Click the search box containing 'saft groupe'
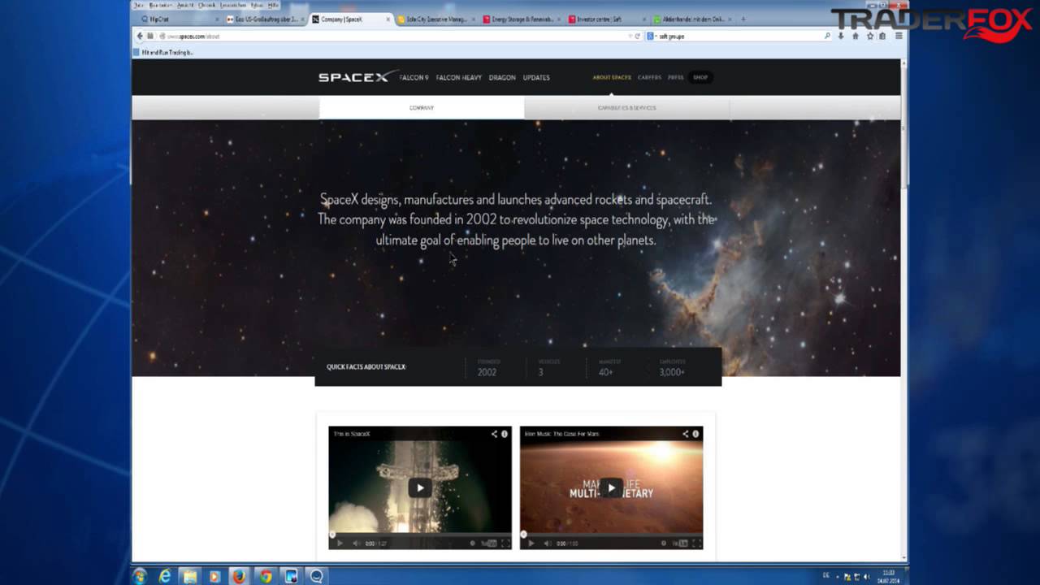The height and width of the screenshot is (585, 1040). coord(739,36)
